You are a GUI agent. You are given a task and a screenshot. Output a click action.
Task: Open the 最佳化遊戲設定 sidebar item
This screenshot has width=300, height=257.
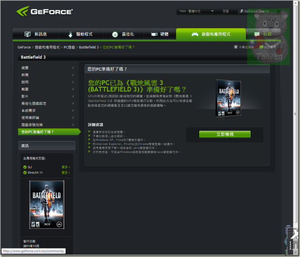point(48,103)
